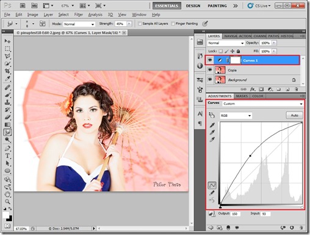Click the black point eyedropper in Curves
The width and height of the screenshot is (310, 235).
[x=212, y=125]
